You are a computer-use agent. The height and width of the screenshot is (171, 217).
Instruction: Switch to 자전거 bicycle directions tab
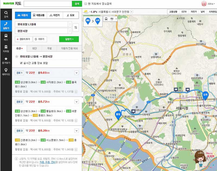click(55, 15)
